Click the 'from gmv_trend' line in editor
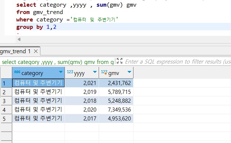Screen dimensions: 231x143 (40, 12)
